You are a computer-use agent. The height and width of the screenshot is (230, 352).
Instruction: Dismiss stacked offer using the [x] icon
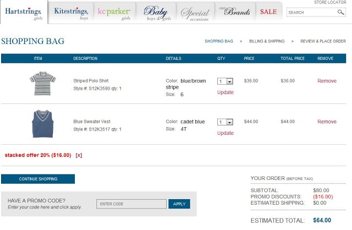(x=79, y=155)
